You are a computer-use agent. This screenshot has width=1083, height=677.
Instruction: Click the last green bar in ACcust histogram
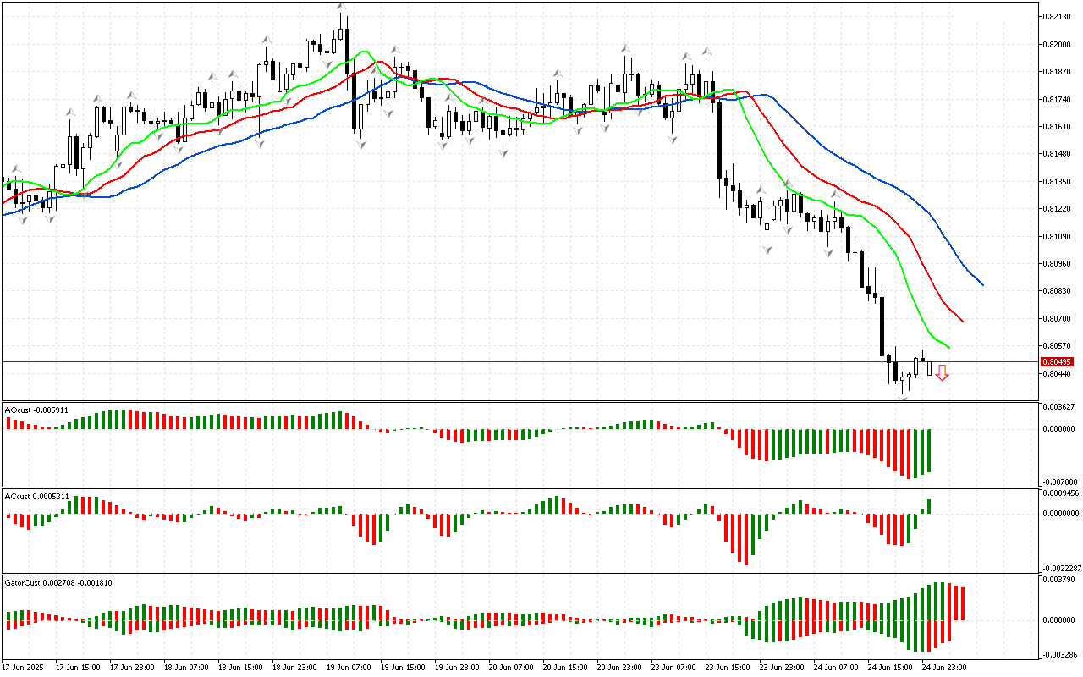(x=929, y=506)
